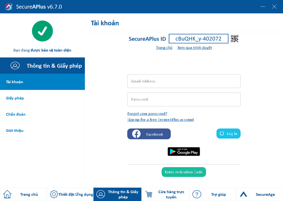Click the Facebook logo icon on login button

[x=136, y=134]
